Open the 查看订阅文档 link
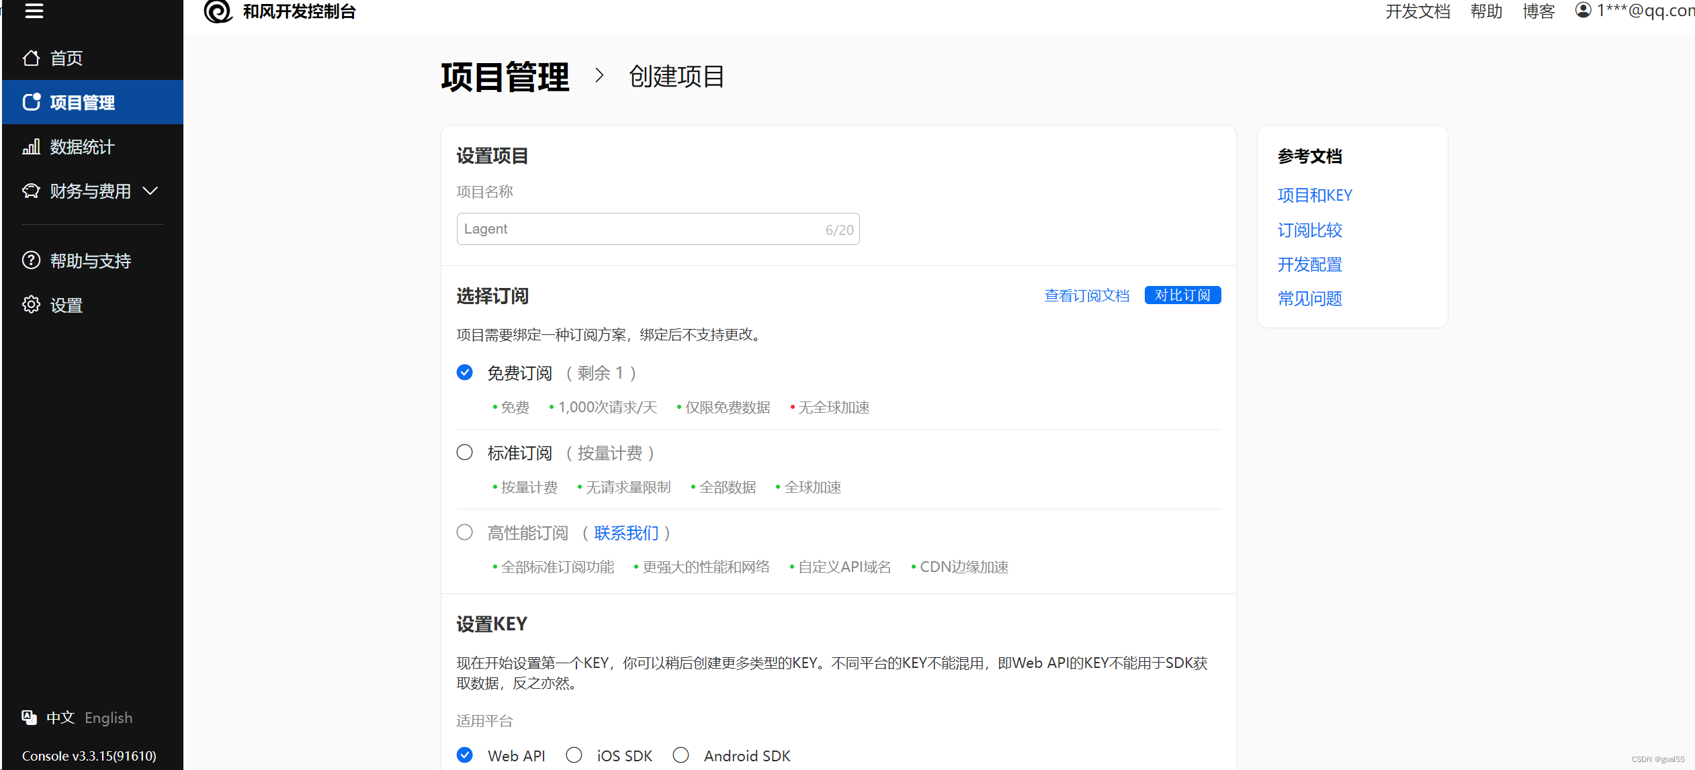The height and width of the screenshot is (770, 1695). [x=1086, y=295]
